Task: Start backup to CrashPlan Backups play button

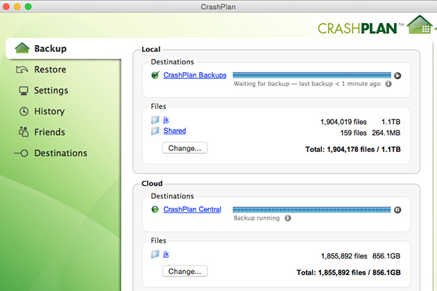Action: (x=397, y=76)
